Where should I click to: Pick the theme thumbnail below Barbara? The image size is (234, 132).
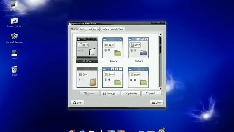click(139, 77)
